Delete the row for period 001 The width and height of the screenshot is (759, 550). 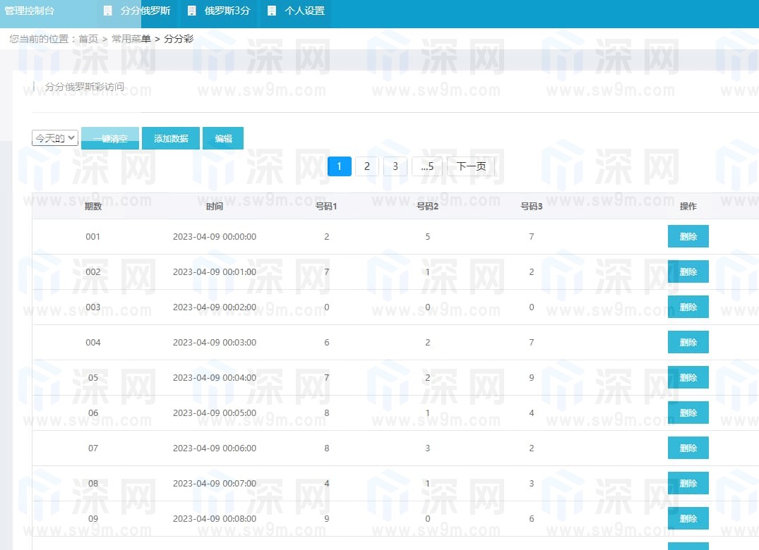pyautogui.click(x=688, y=236)
